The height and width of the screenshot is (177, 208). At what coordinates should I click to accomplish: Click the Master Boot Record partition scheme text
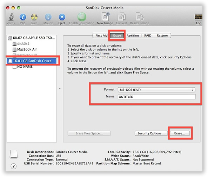[x=147, y=163]
